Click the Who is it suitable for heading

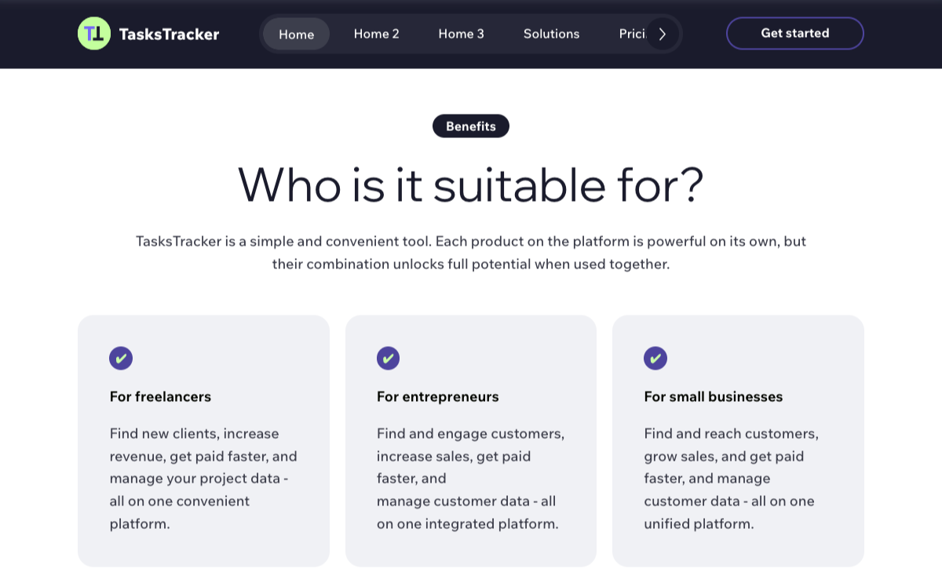[x=471, y=185]
